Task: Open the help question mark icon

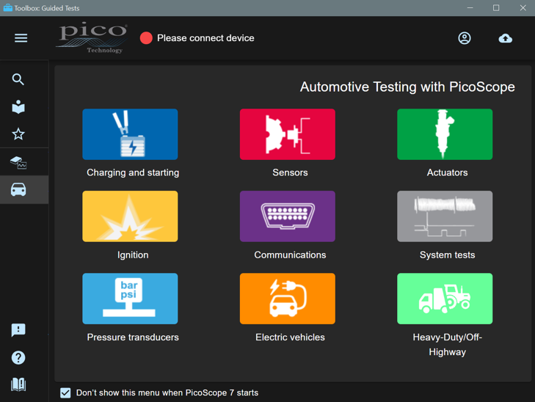Action: pyautogui.click(x=18, y=358)
